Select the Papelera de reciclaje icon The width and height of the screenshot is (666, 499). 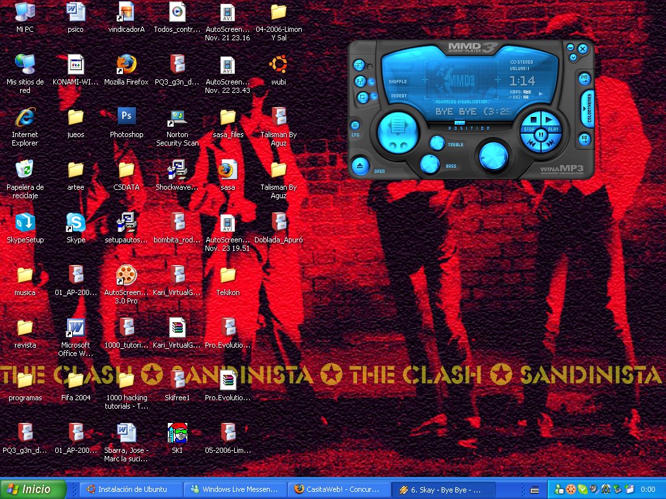(25, 179)
